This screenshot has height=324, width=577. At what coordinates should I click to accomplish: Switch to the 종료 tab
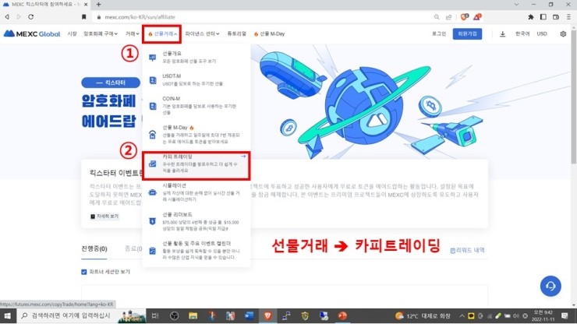point(133,249)
